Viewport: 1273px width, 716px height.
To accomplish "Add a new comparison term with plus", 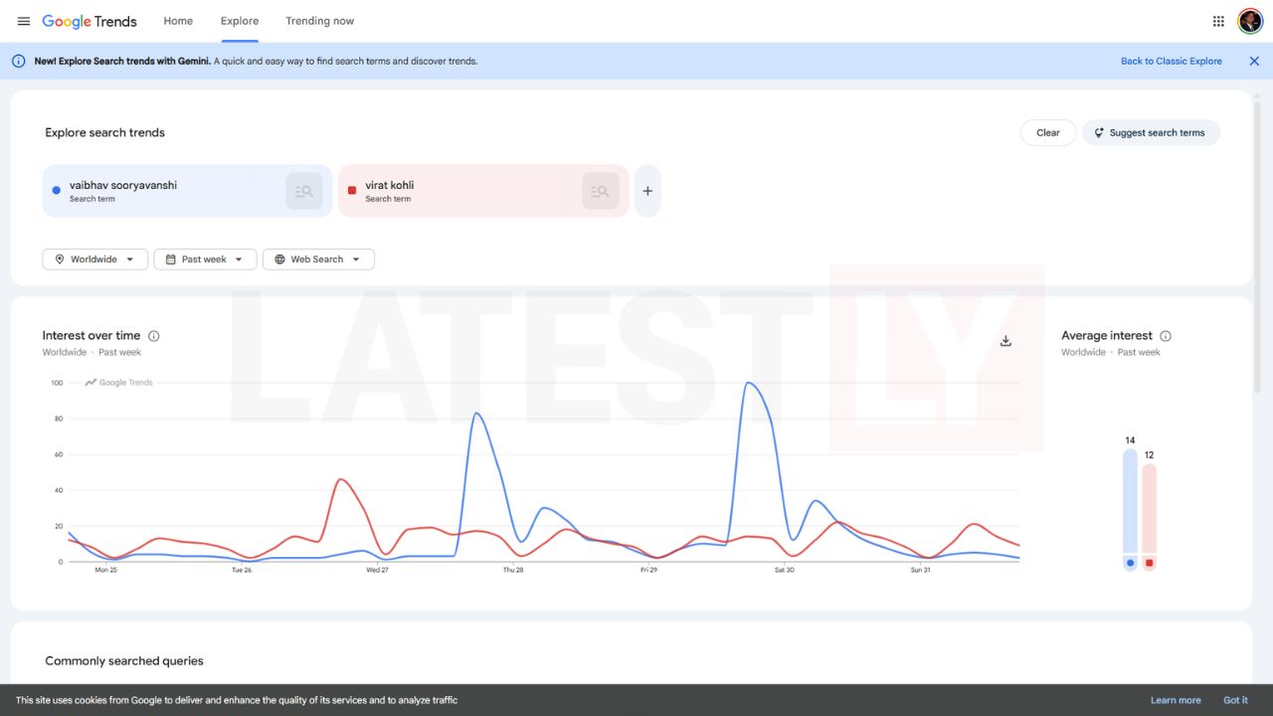I will (647, 191).
